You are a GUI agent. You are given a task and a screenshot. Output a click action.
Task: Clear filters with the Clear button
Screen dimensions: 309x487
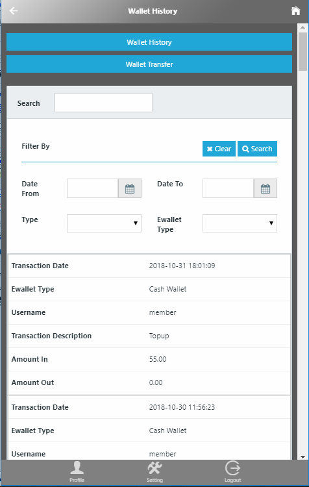[x=219, y=149]
